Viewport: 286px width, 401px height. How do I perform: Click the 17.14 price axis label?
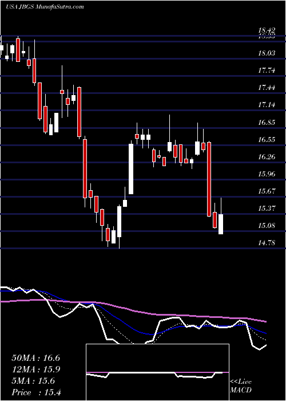click(x=267, y=105)
